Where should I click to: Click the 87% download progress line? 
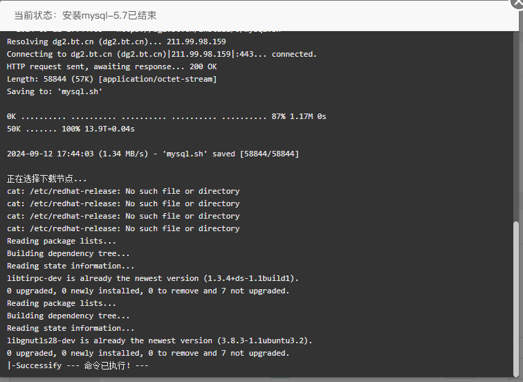tap(166, 116)
